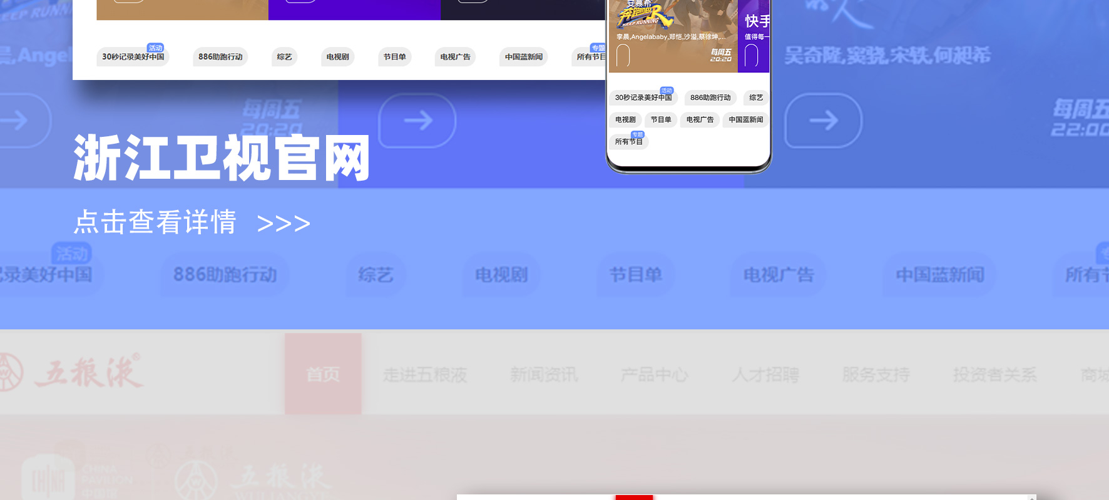1109x500 pixels.
Task: Open 中国蓝新闻 tag in desktop mockup
Action: pos(524,57)
